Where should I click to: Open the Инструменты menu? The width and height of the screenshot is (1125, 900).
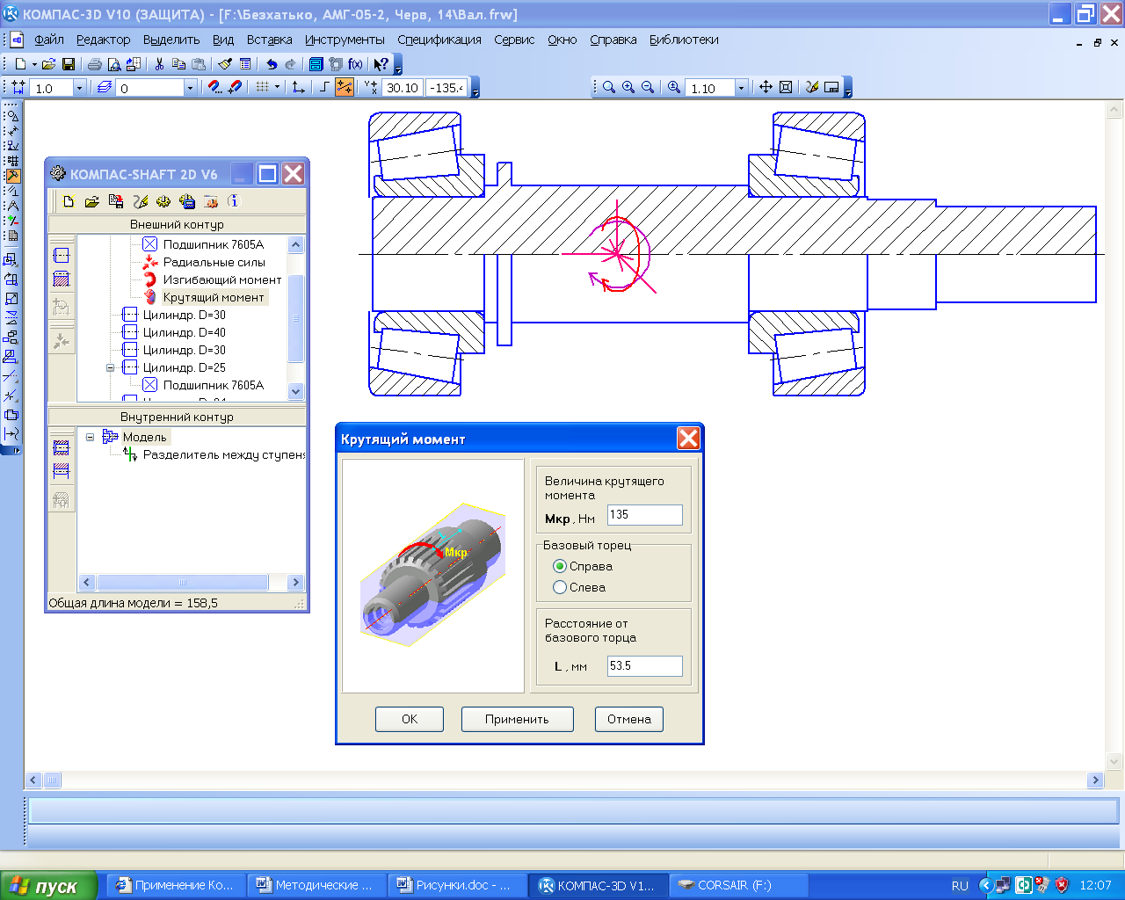point(345,40)
